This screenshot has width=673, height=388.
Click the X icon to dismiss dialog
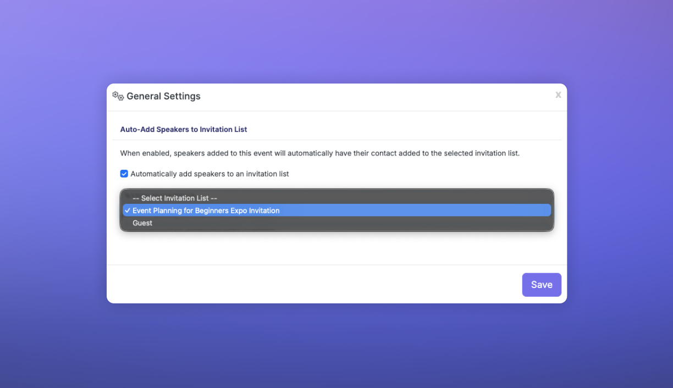558,95
